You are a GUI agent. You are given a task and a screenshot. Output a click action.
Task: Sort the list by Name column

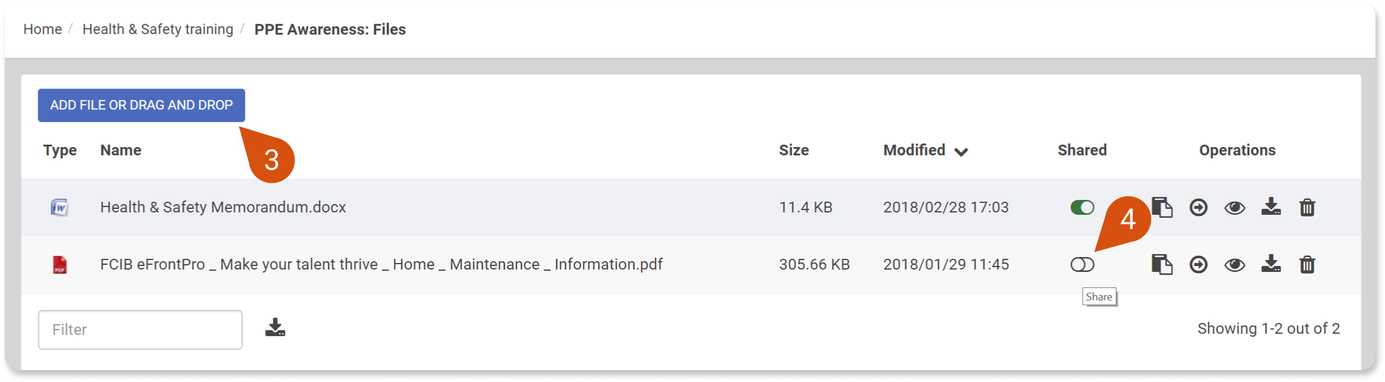(x=120, y=150)
